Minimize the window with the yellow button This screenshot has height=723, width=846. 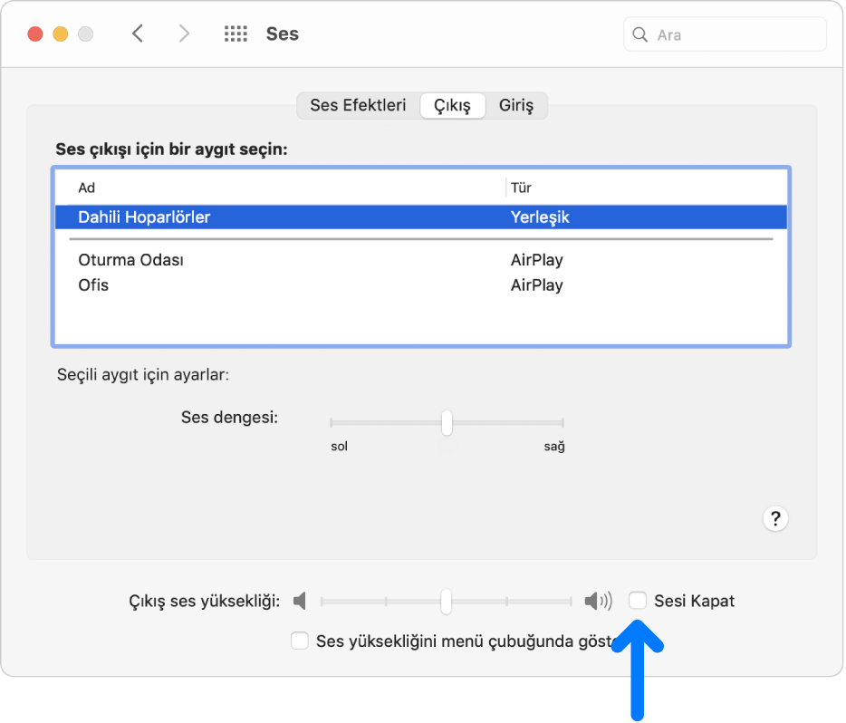61,34
